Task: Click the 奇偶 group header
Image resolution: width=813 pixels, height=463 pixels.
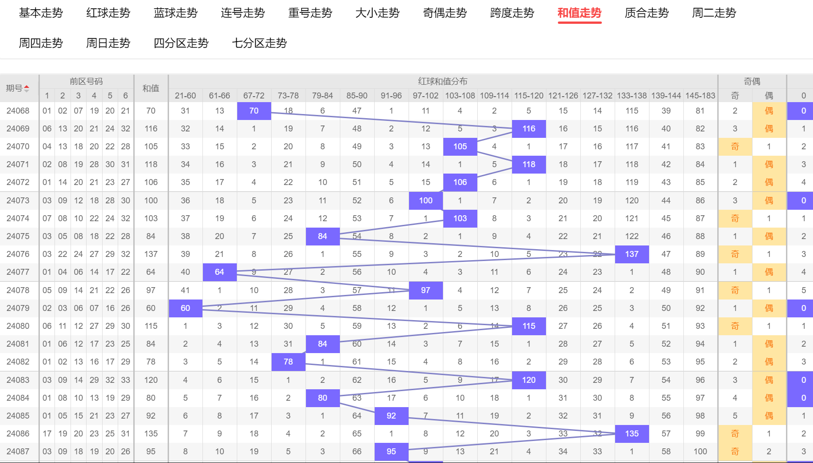Action: coord(752,82)
